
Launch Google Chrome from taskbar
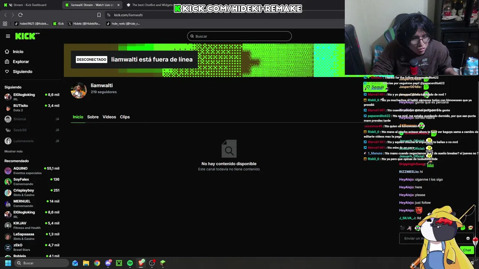(97, 263)
